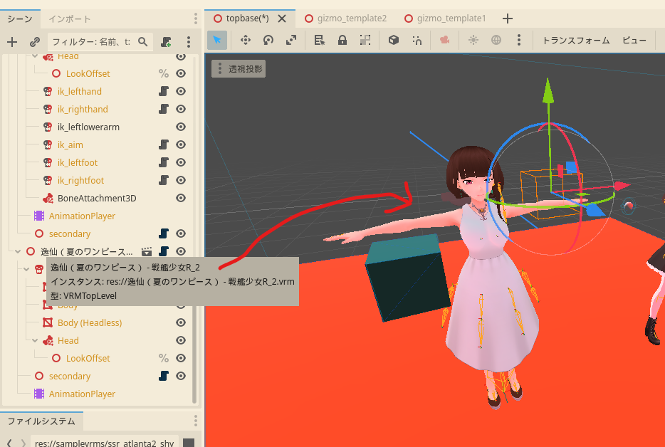
Task: Toggle visibility of the BoneAttachment3D node
Action: click(x=181, y=198)
